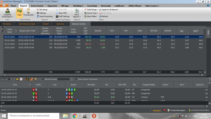
Task: Close the Sessions by Day tab
Action: 88,24
